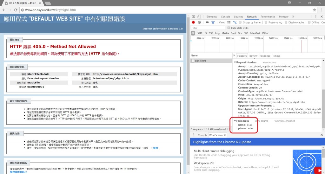This screenshot has height=174, width=325.
Task: Bookmark page with star icon
Action: pos(315,10)
